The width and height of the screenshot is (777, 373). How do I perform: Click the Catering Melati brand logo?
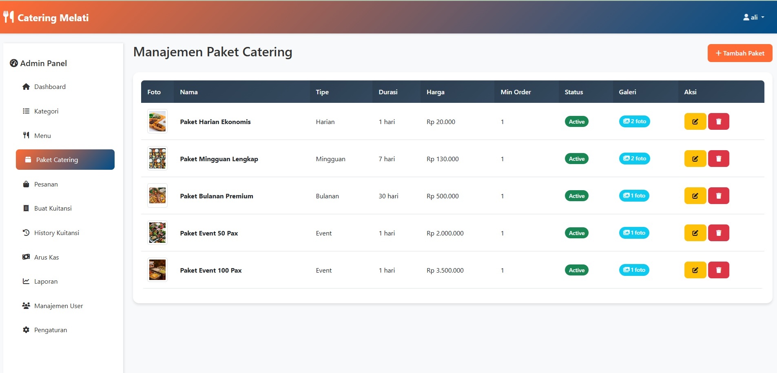click(46, 18)
